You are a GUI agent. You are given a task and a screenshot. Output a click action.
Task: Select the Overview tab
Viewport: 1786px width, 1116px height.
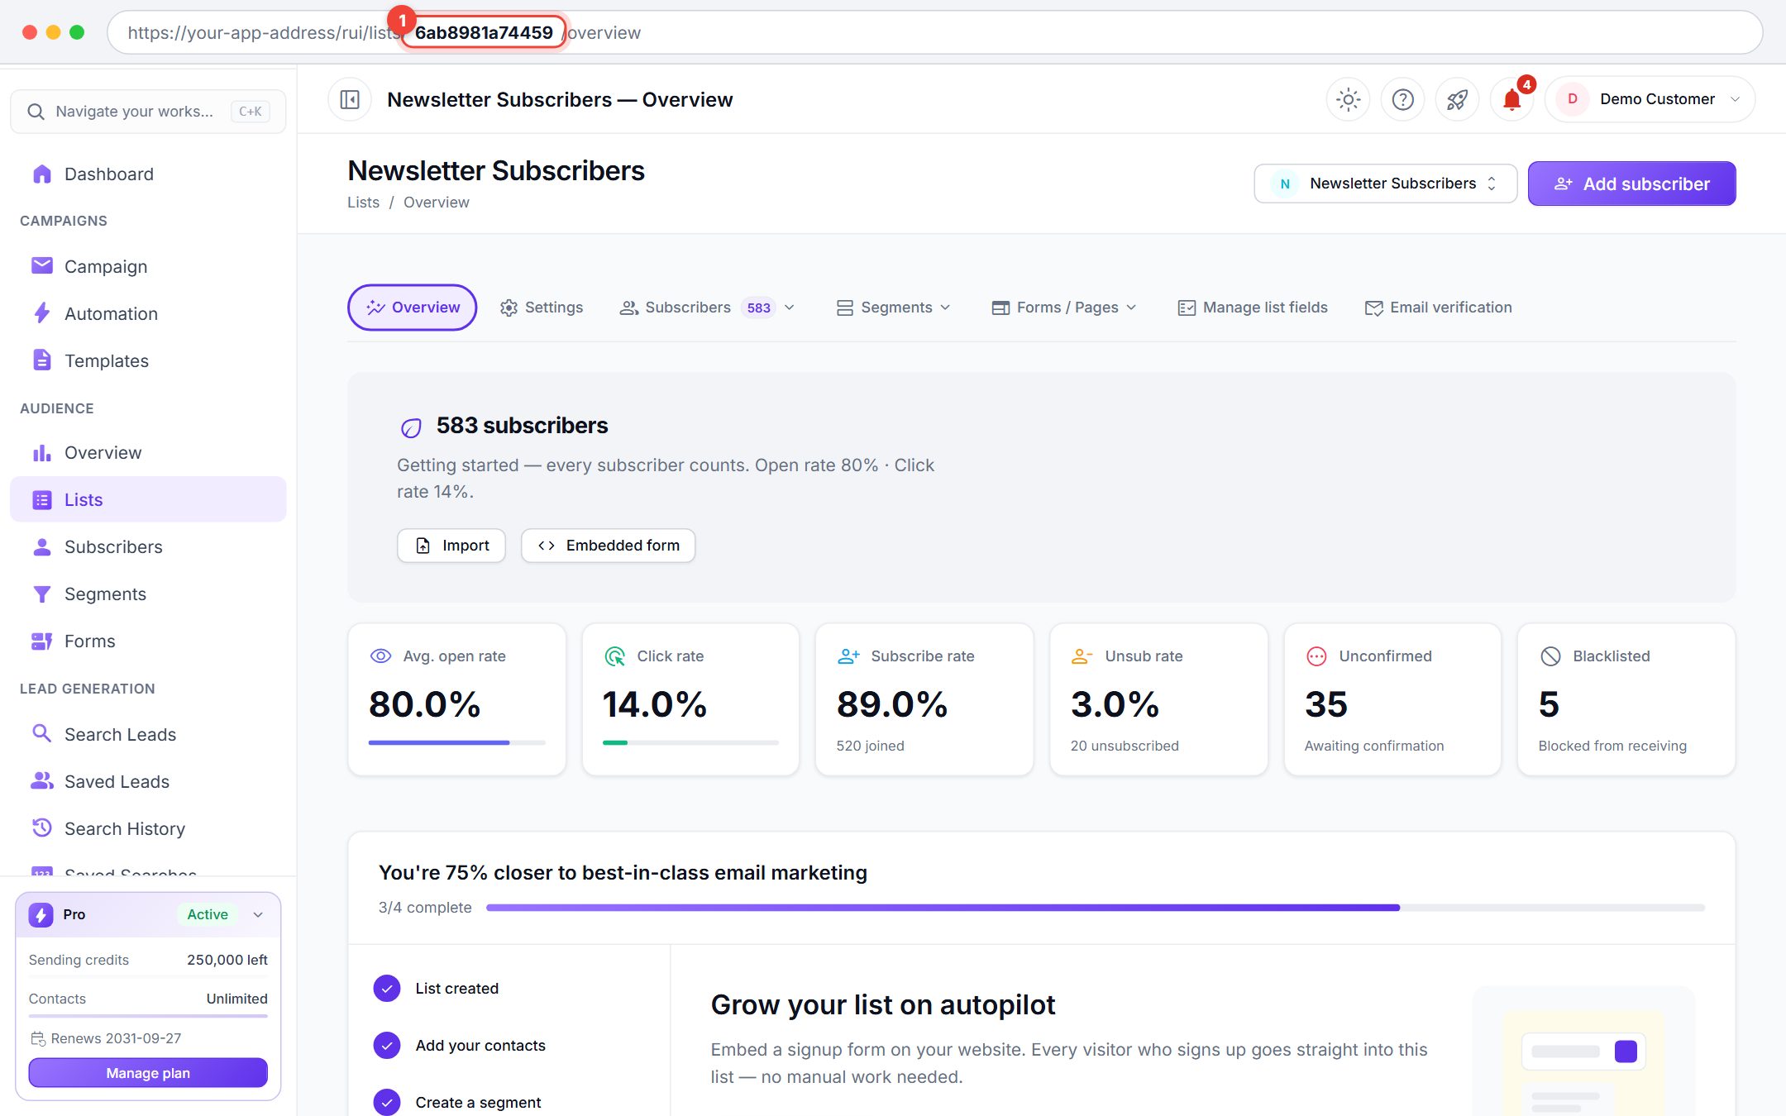(412, 308)
